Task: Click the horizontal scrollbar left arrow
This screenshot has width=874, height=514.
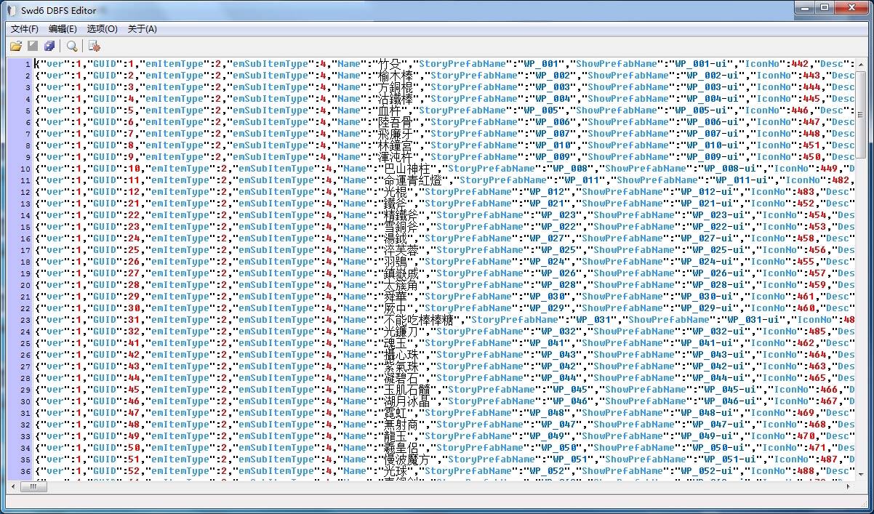Action: click(12, 487)
